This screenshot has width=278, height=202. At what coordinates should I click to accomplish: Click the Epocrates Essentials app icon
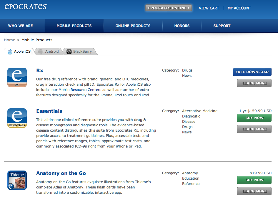click(17, 118)
